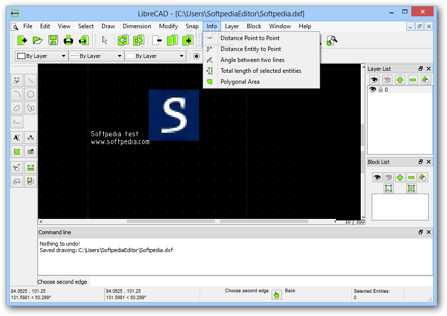Float the Layer List panel
Image resolution: width=447 pixels, height=316 pixels.
coord(421,69)
